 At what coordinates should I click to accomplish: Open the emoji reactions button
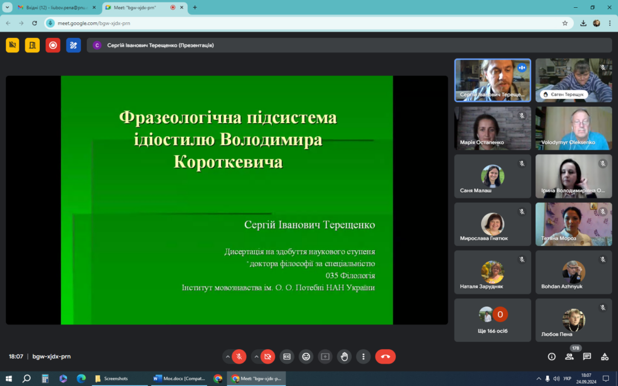point(306,356)
